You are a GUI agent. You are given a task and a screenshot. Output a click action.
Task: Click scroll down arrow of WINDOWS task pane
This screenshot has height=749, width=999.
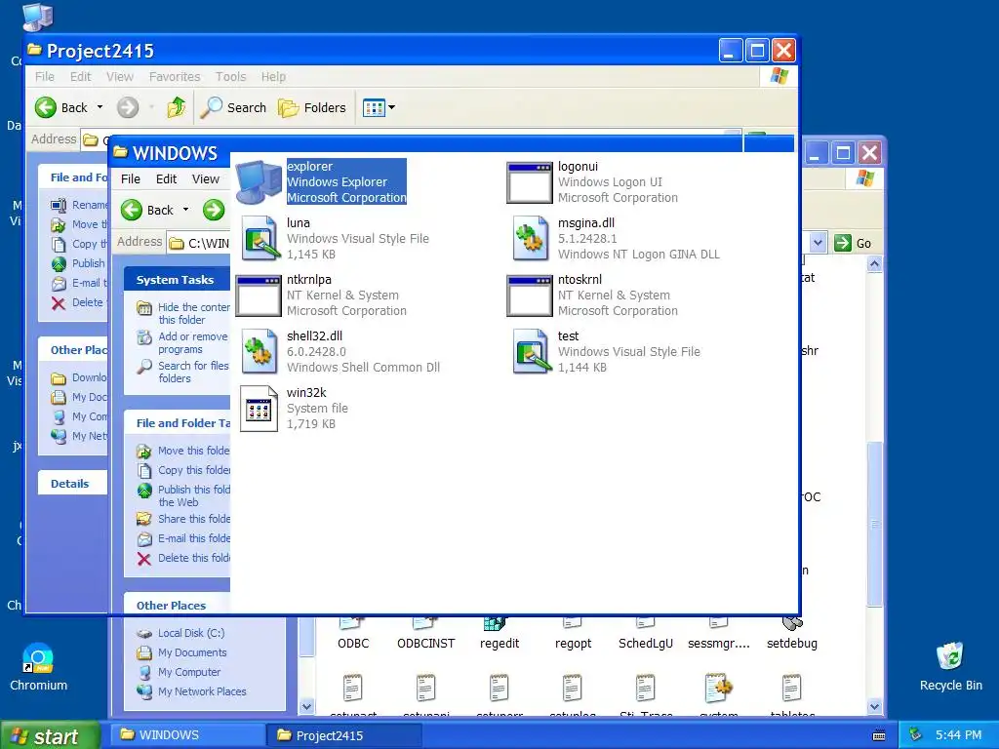tap(306, 706)
